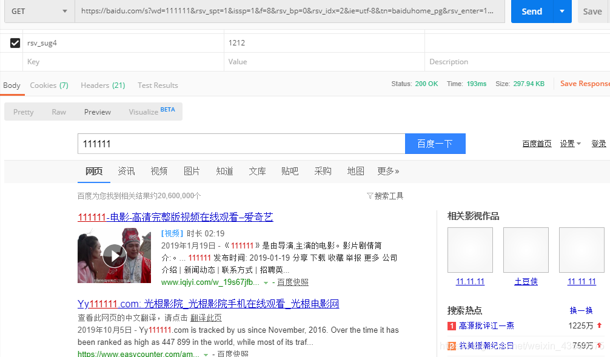Select the 资讯 search tab
This screenshot has height=357, width=610.
pos(127,171)
